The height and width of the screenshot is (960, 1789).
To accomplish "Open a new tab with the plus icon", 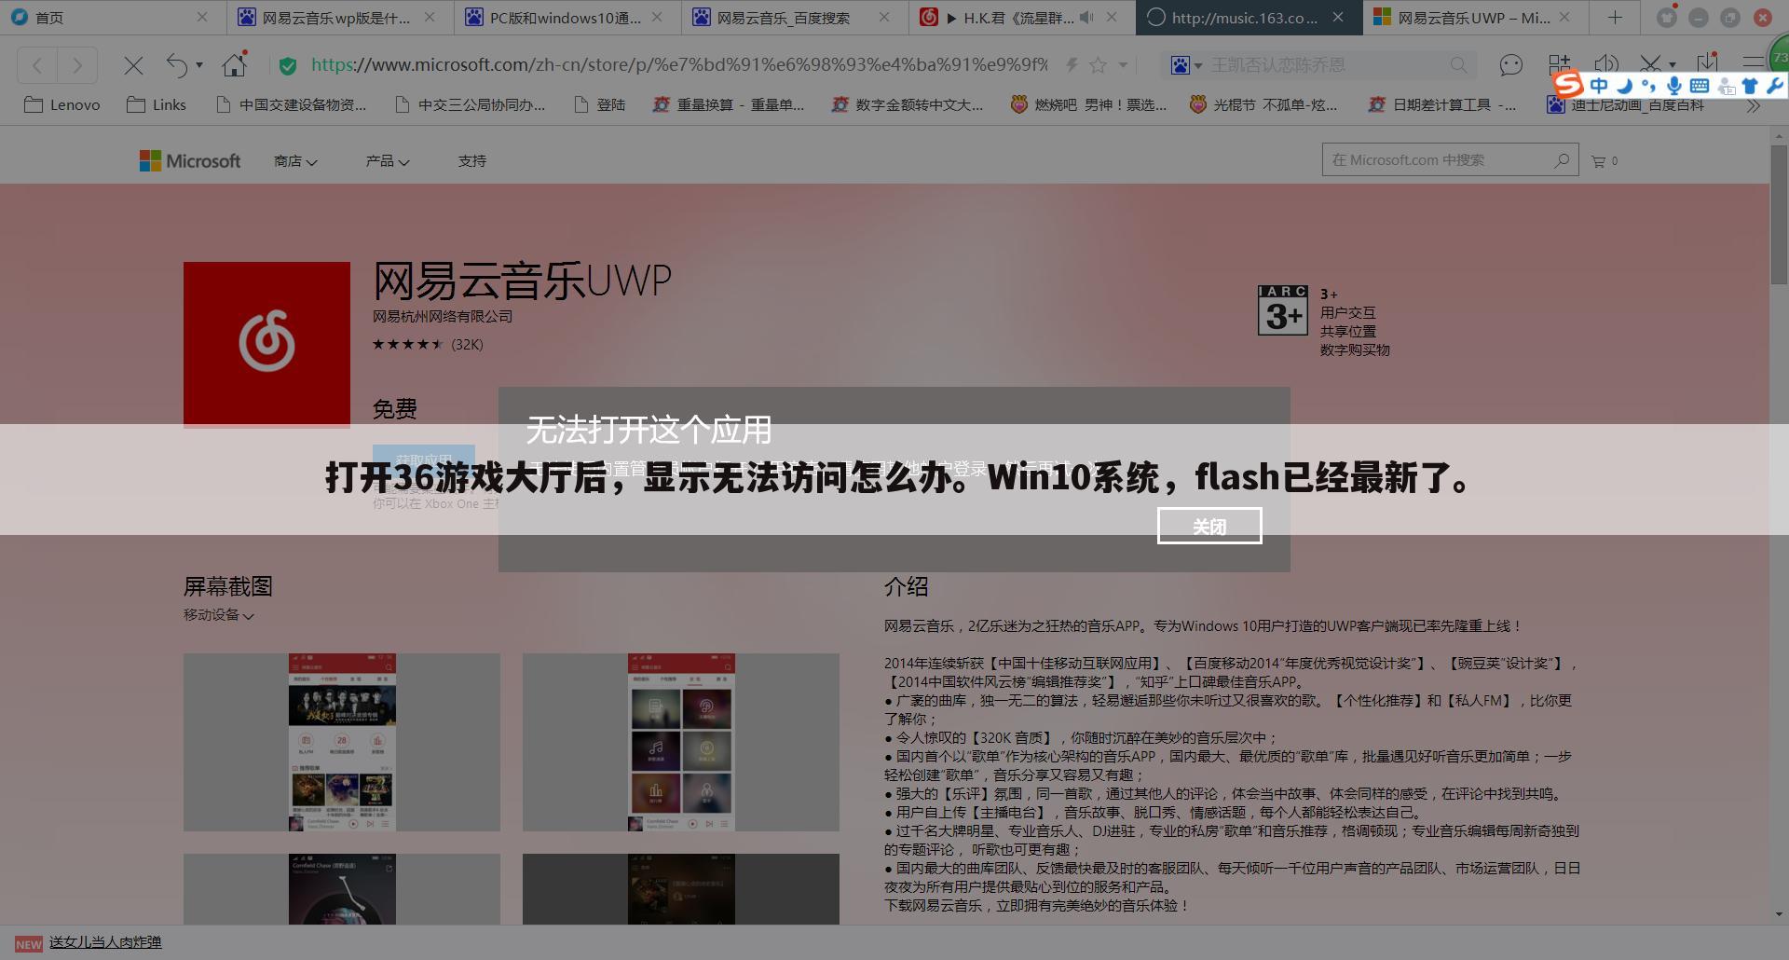I will coord(1615,17).
